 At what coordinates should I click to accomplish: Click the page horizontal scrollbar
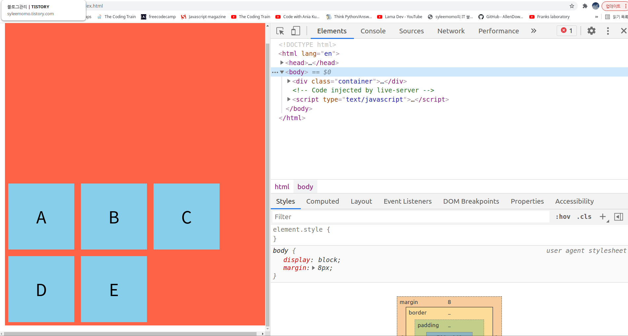[130, 334]
